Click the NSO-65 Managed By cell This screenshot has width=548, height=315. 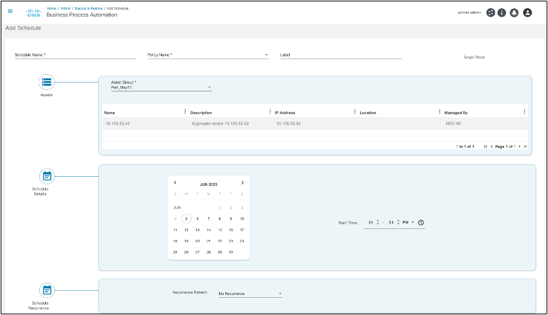(x=453, y=124)
